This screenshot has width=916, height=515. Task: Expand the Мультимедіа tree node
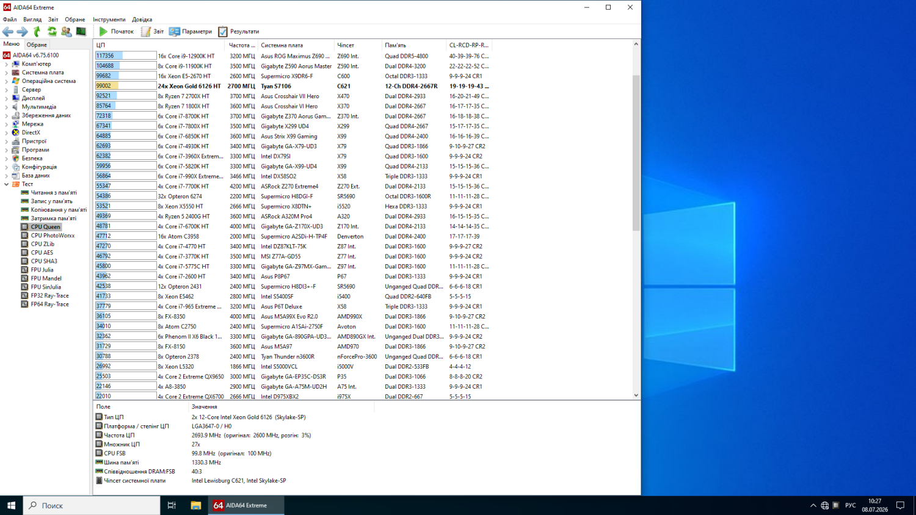[x=7, y=107]
